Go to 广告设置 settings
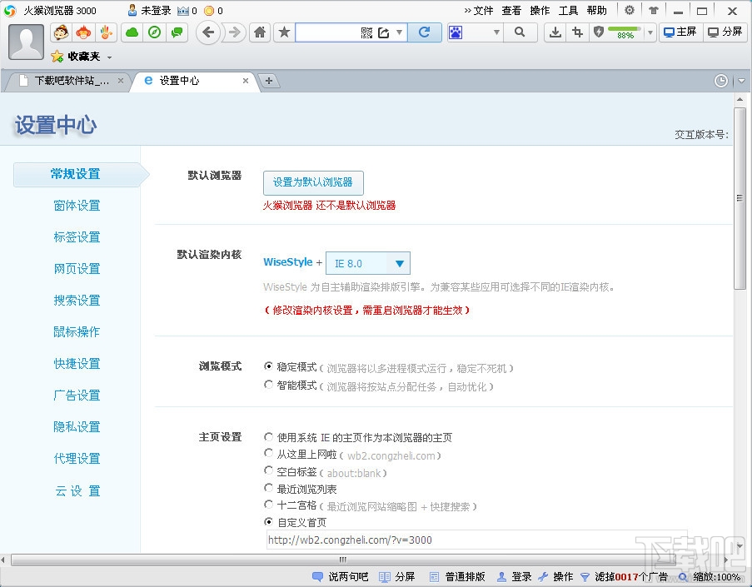The image size is (752, 587). tap(77, 395)
